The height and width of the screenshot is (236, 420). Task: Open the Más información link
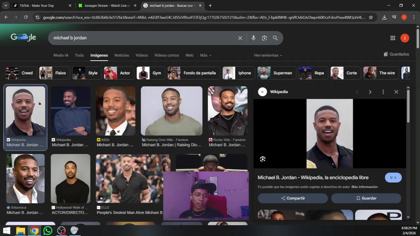[364, 187]
